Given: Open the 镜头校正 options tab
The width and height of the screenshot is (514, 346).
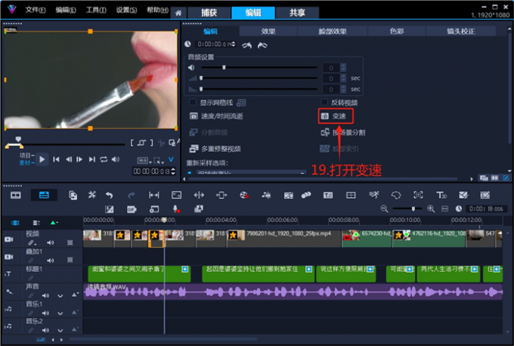Looking at the screenshot, I should point(460,32).
